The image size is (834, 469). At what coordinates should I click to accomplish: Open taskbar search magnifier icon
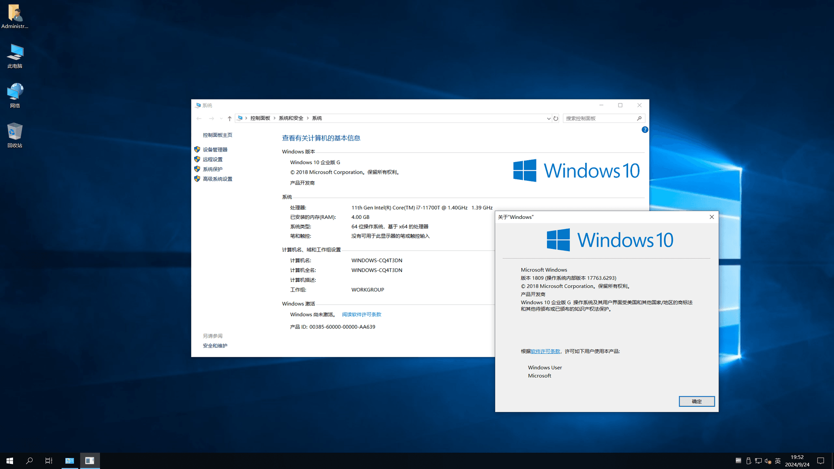(29, 461)
